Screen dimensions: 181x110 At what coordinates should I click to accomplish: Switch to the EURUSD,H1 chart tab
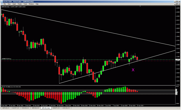tap(25, 108)
